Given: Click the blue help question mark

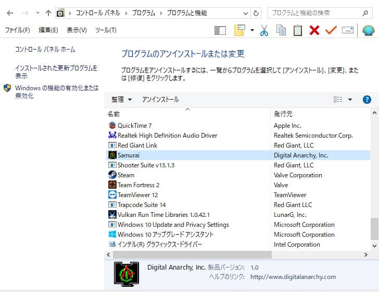Looking at the screenshot, I should pyautogui.click(x=367, y=100).
